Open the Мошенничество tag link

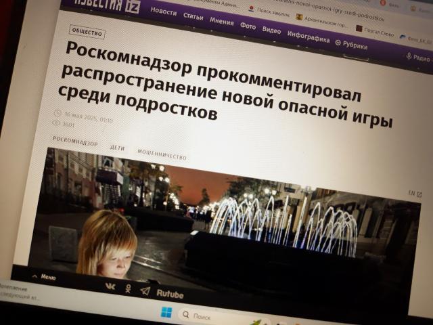coord(162,155)
